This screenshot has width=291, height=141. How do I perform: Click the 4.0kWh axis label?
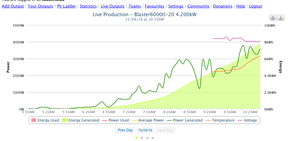270,75
